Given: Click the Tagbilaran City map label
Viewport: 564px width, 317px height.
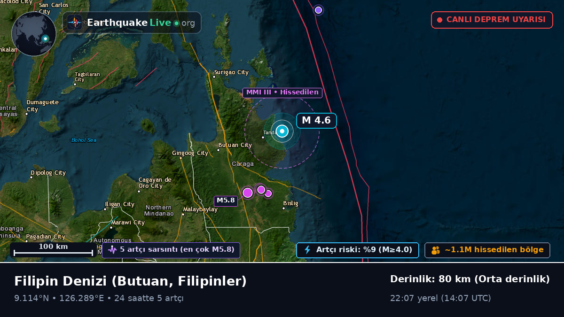Looking at the screenshot, I should point(87,77).
